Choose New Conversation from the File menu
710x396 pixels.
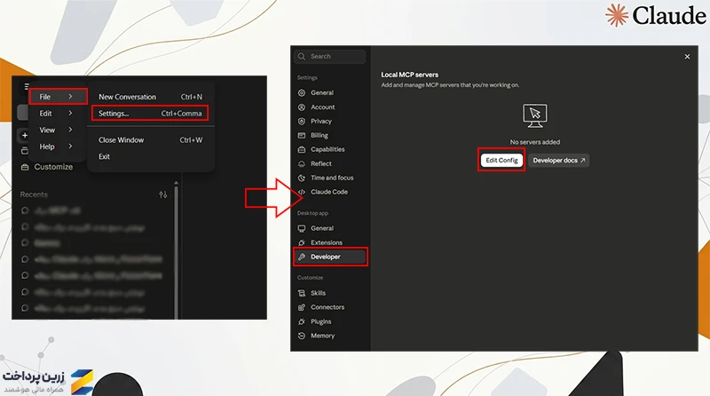[150, 97]
